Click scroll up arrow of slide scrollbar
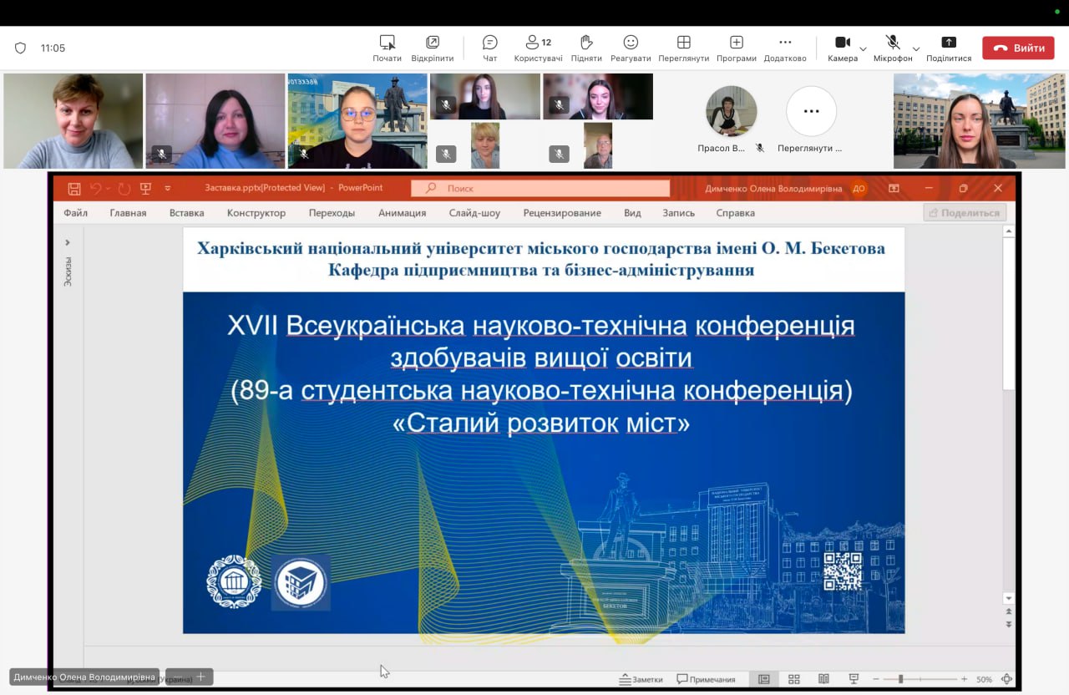 coord(1009,231)
